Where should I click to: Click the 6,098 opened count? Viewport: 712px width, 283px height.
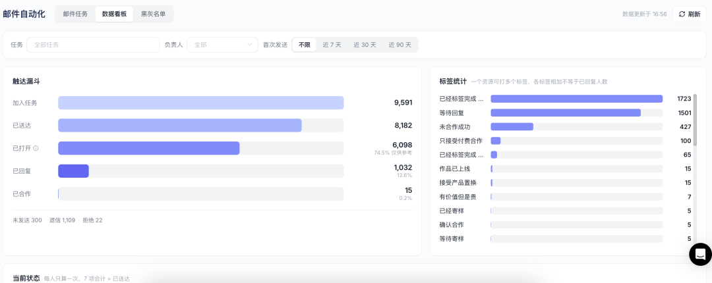(402, 145)
